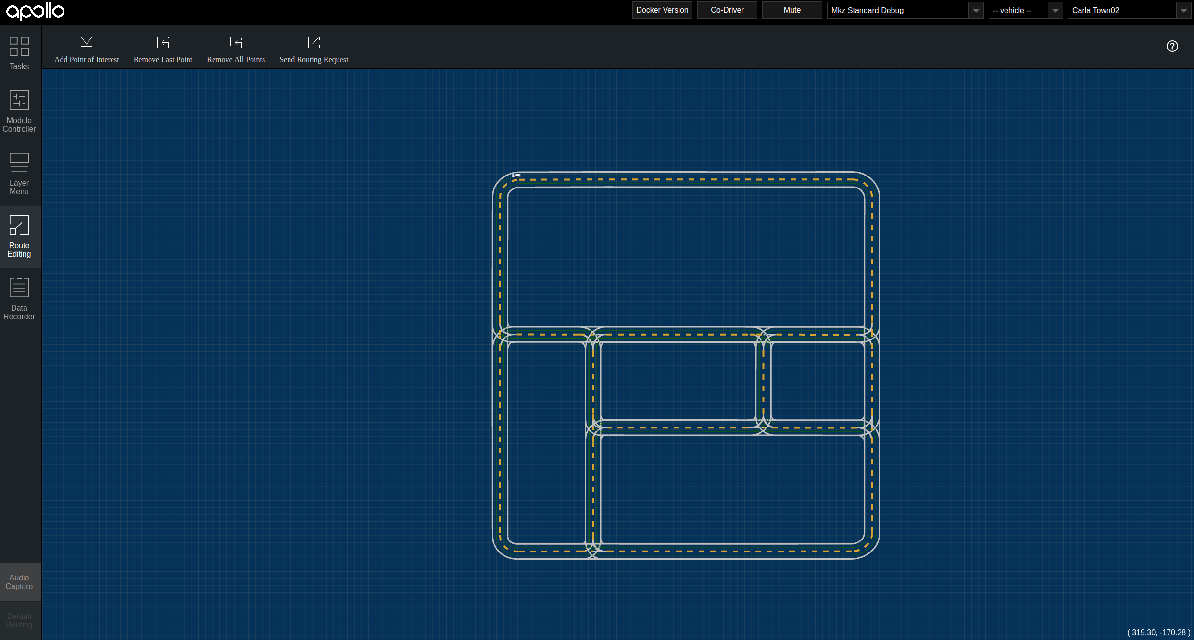Screen dimensions: 1194x640
Task: Click the Send Routing Request icon
Action: point(314,43)
